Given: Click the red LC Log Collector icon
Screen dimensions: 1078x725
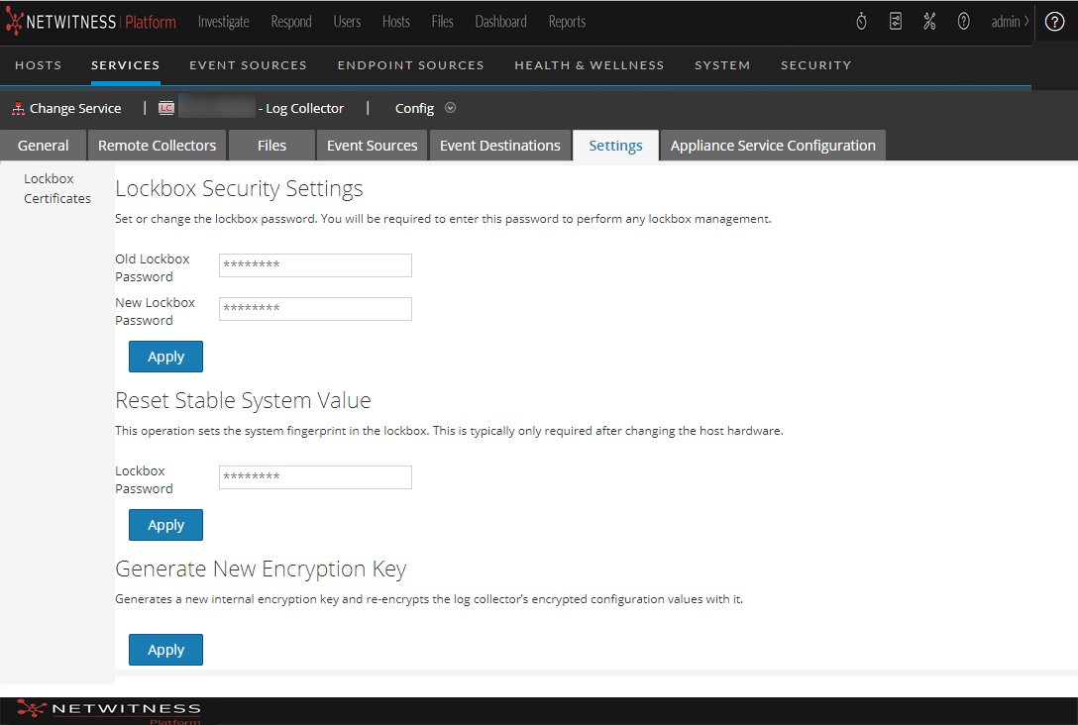Looking at the screenshot, I should click(166, 109).
